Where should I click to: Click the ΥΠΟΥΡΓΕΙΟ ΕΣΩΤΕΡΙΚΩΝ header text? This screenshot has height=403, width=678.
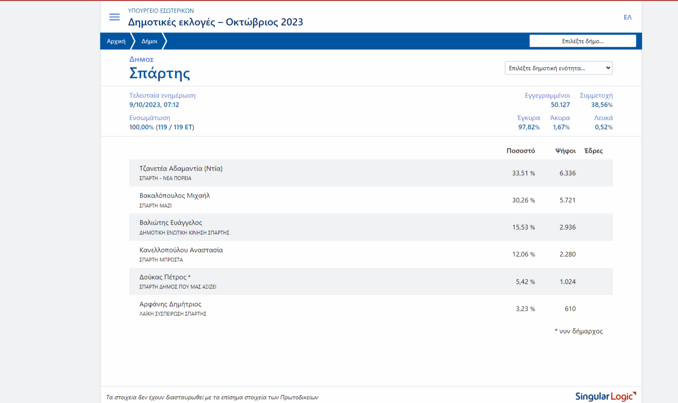[161, 11]
